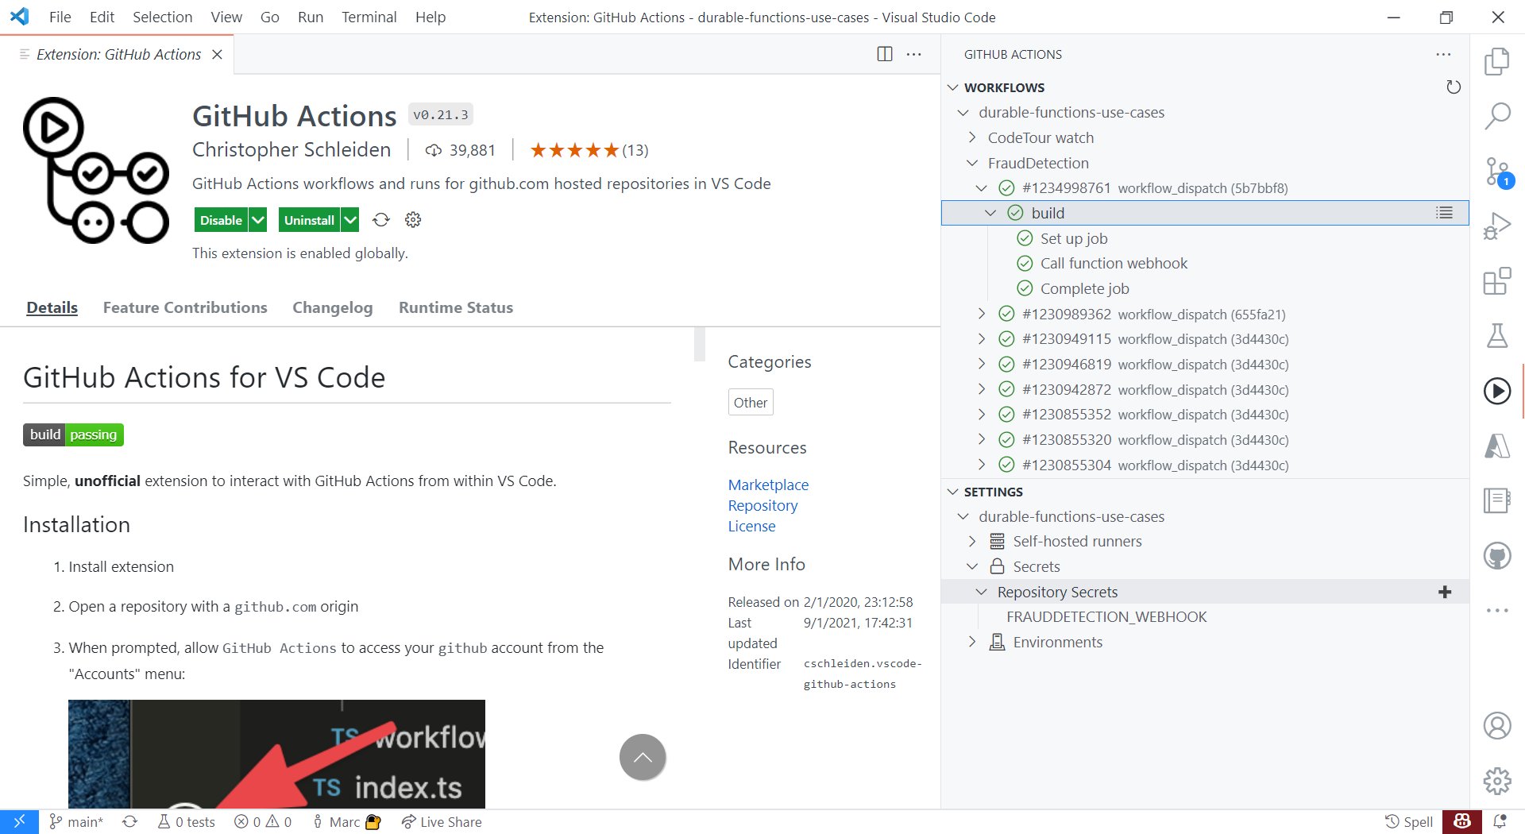Select the Call function webhook step
1525x834 pixels.
coord(1114,263)
